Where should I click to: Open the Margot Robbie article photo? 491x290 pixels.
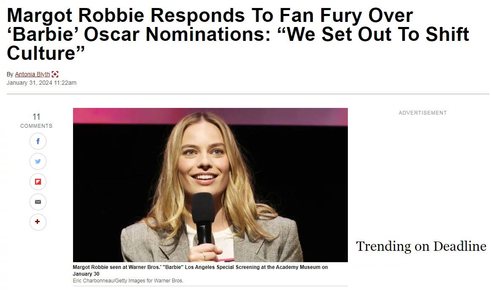[210, 169]
